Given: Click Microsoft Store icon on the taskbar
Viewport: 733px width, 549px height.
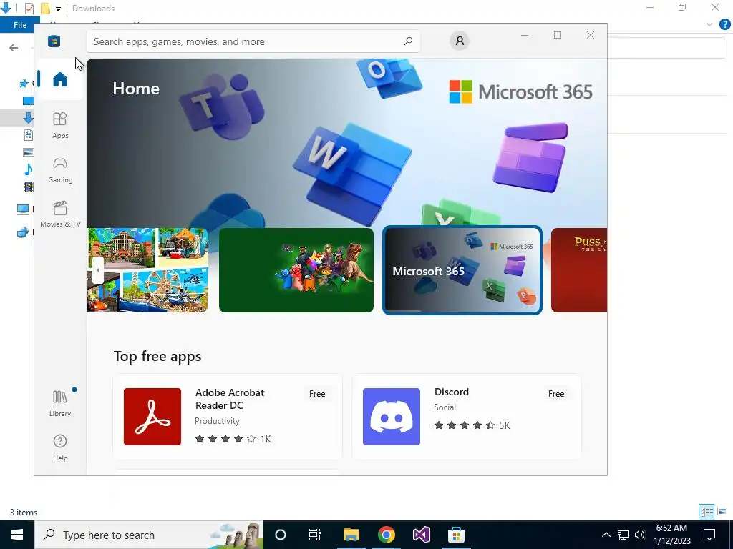Looking at the screenshot, I should pos(456,535).
